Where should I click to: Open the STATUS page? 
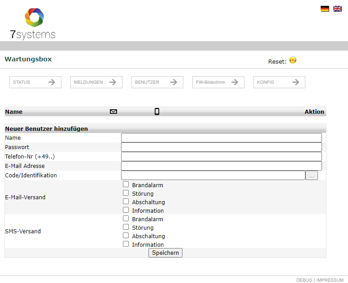[x=35, y=82]
